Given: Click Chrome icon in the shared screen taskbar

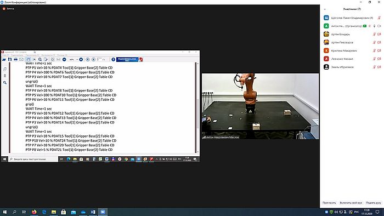Looking at the screenshot, I should [126, 159].
